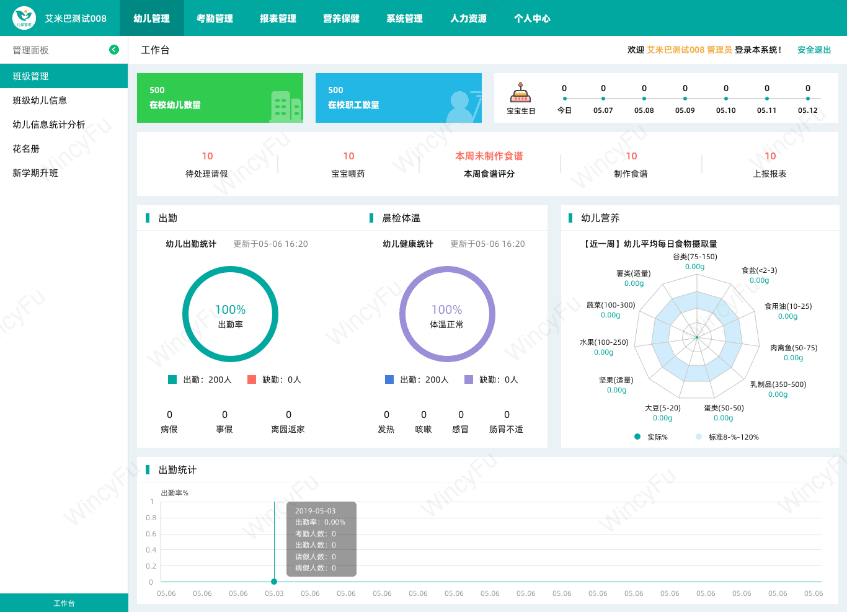The height and width of the screenshot is (612, 847).
Task: Select the 05.09 birthday timeline point
Action: tap(685, 99)
